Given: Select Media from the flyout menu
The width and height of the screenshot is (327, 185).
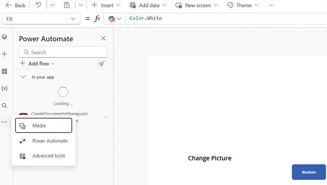Looking at the screenshot, I should 44,125.
